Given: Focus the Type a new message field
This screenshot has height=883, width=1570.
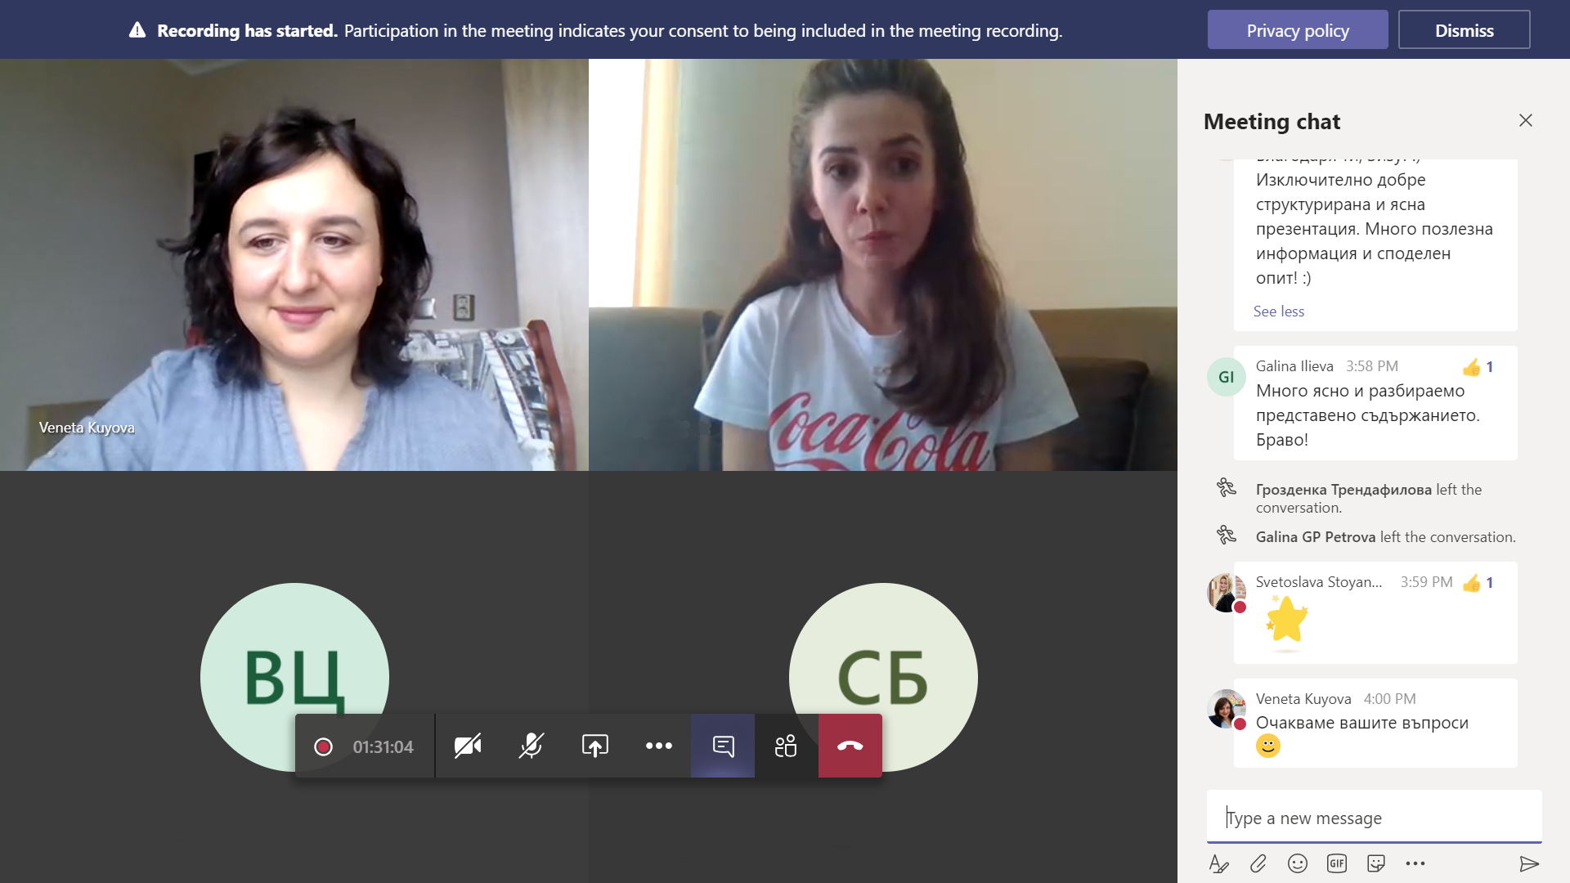Looking at the screenshot, I should click(x=1375, y=818).
